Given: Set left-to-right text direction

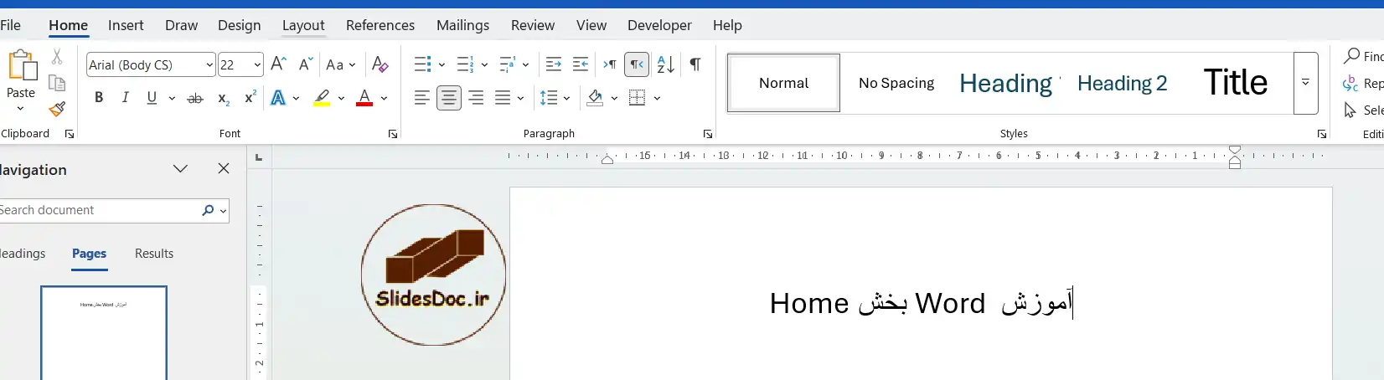Looking at the screenshot, I should coord(610,64).
